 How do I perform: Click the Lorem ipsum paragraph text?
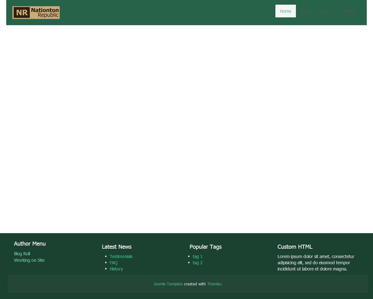[315, 263]
